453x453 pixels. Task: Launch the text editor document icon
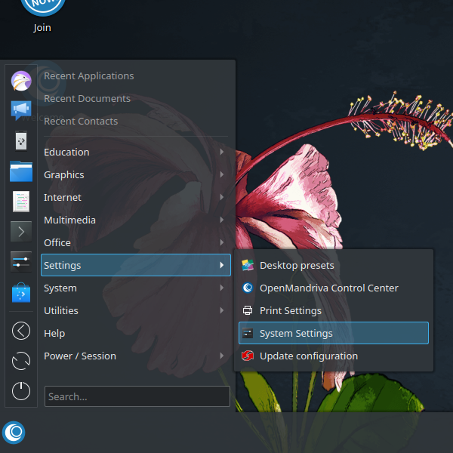[21, 202]
